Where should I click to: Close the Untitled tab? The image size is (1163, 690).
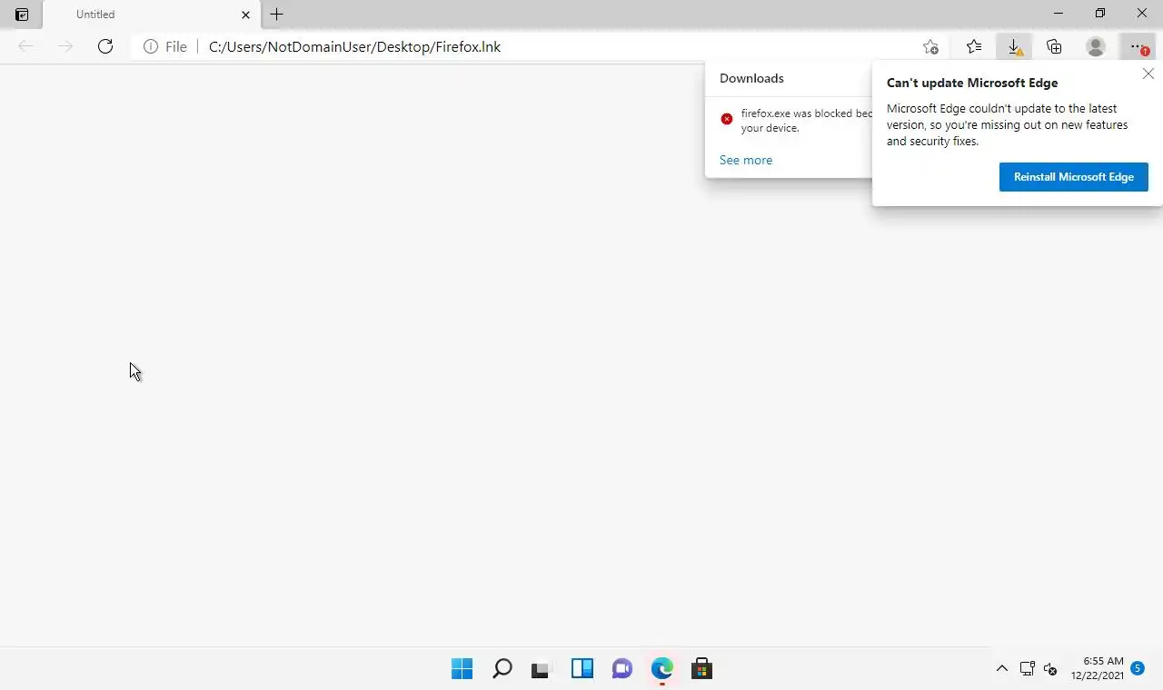click(x=245, y=15)
